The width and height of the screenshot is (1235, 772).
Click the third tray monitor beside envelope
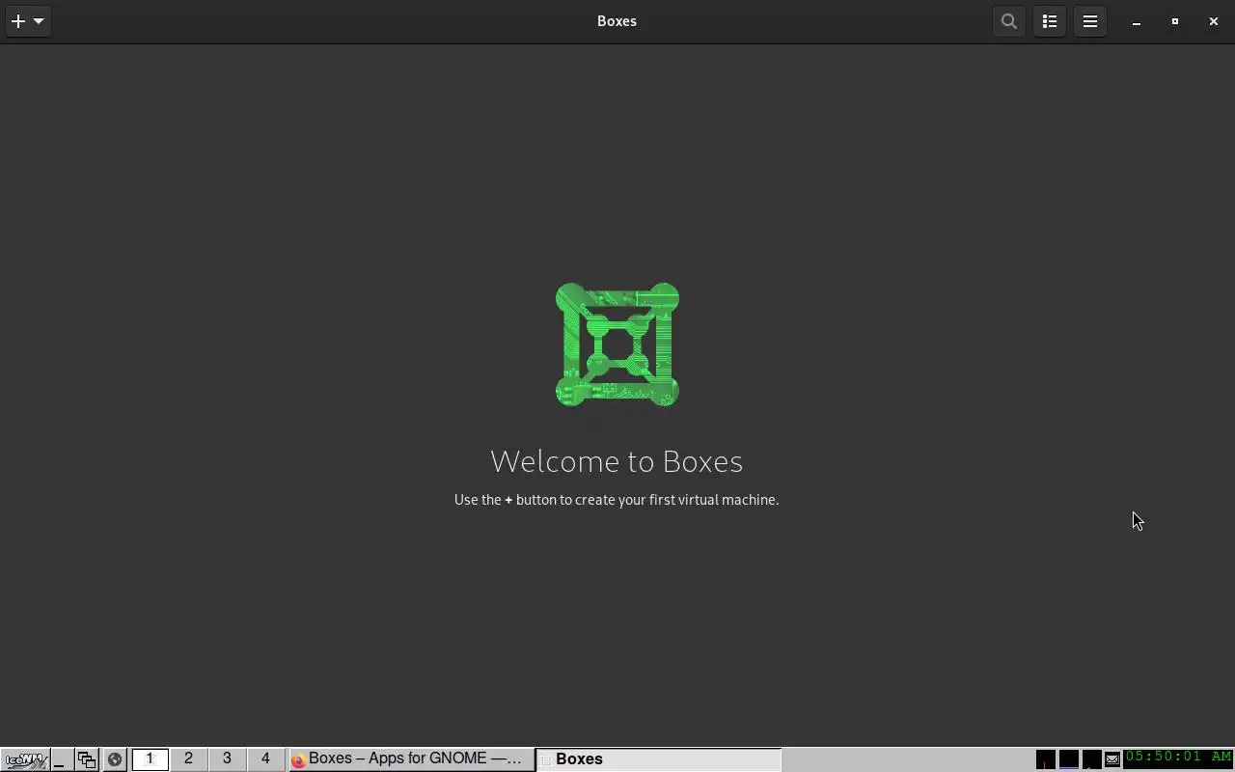pyautogui.click(x=1091, y=759)
